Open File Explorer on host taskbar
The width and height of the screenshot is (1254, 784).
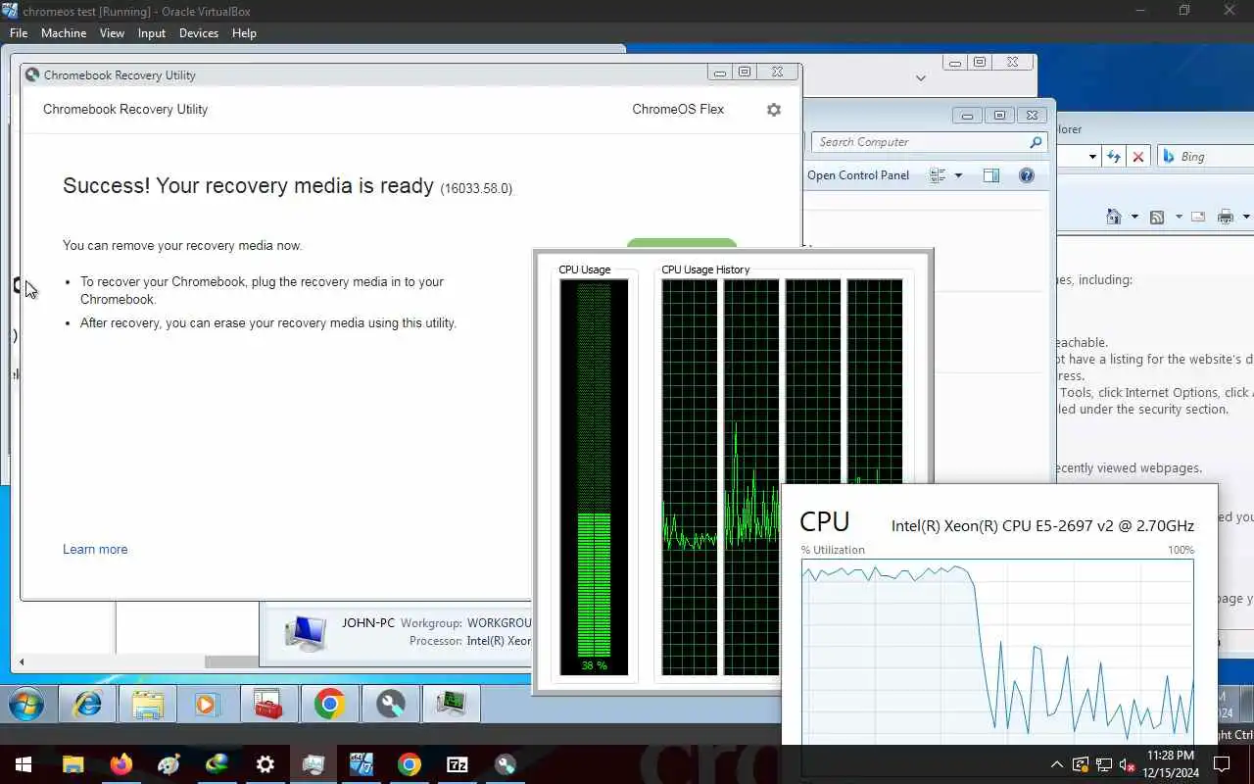tap(73, 764)
